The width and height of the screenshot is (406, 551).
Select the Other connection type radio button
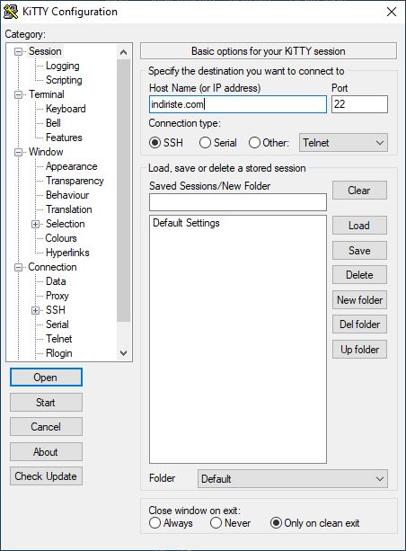254,143
